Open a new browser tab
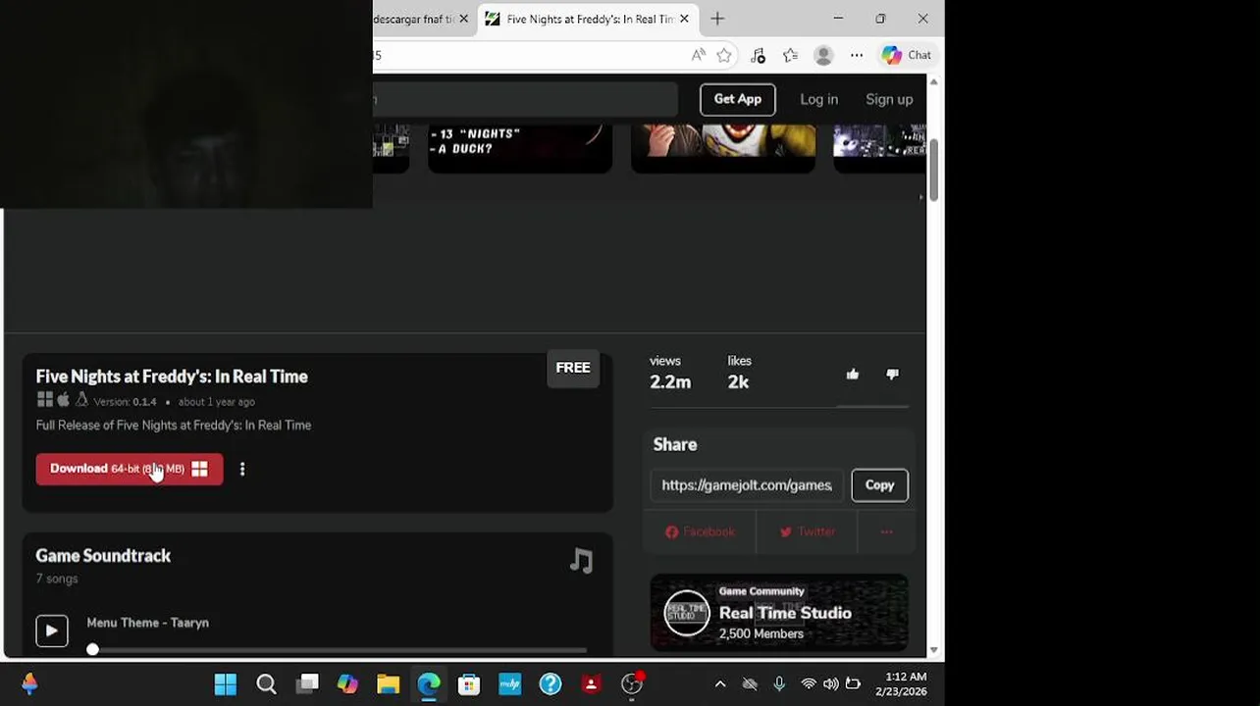The height and width of the screenshot is (706, 1260). pyautogui.click(x=717, y=19)
